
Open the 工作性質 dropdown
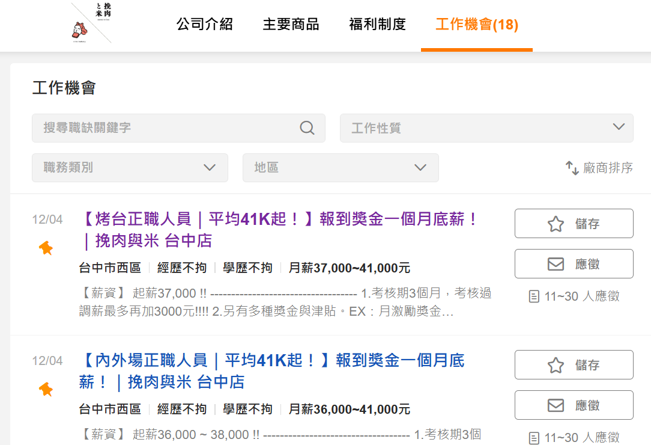[486, 128]
